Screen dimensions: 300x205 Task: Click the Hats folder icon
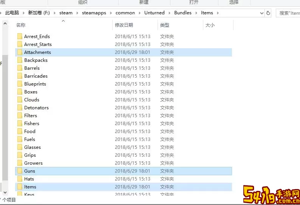(20, 179)
